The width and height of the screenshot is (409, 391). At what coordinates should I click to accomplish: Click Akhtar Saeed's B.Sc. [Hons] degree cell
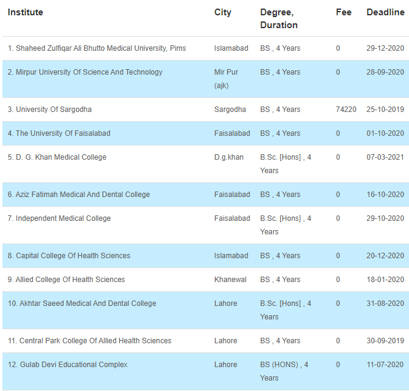pos(286,310)
